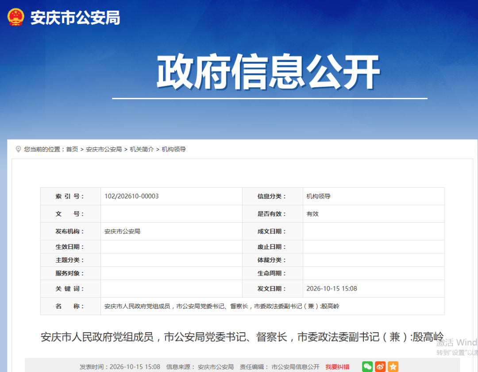Click the orange star favorite icon

pyautogui.click(x=393, y=367)
